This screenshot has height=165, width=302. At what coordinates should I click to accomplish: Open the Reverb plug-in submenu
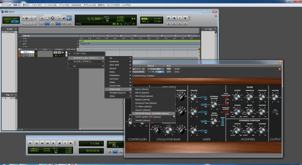pyautogui.click(x=118, y=68)
